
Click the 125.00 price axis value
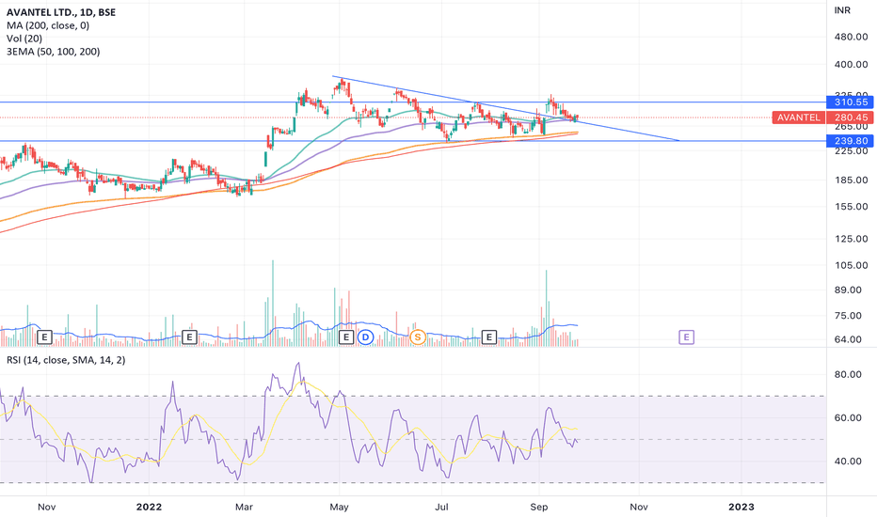pos(852,239)
